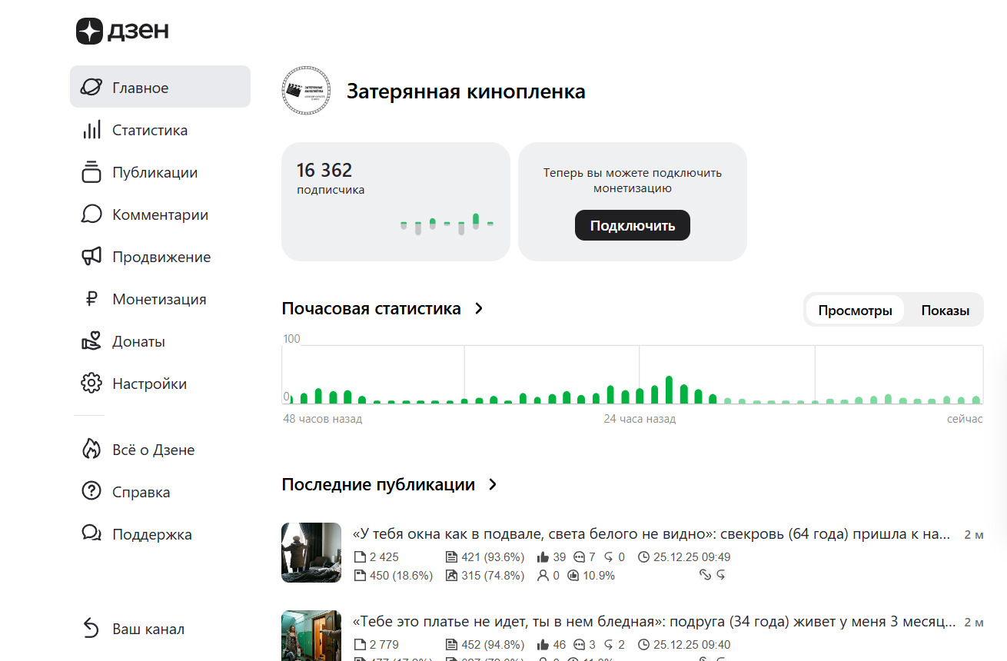Open the post titled «У тебя окна как в подвале»

[x=652, y=535]
